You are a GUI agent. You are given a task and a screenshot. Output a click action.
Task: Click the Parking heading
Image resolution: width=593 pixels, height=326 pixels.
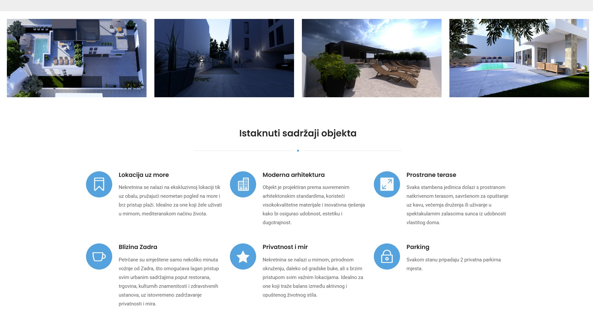pos(418,247)
